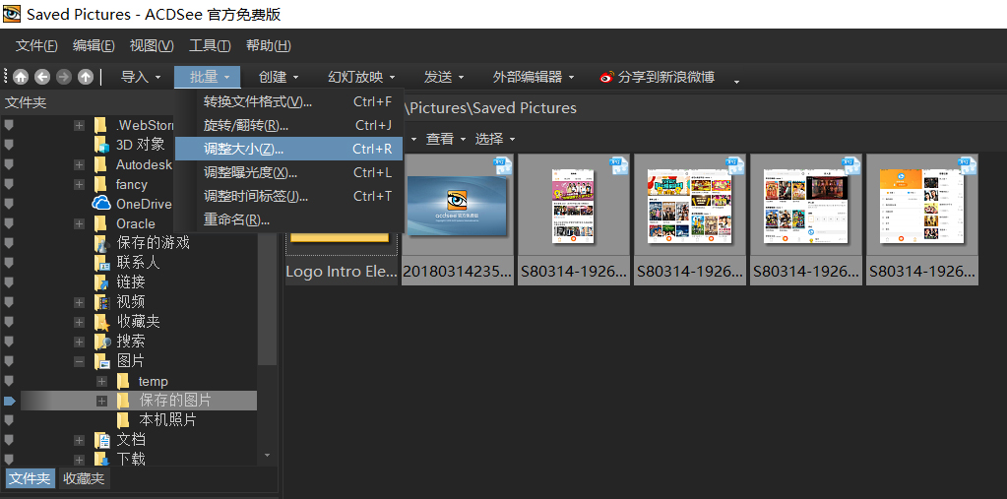
Task: Click the 收藏夹 star folder icon
Action: click(x=101, y=322)
